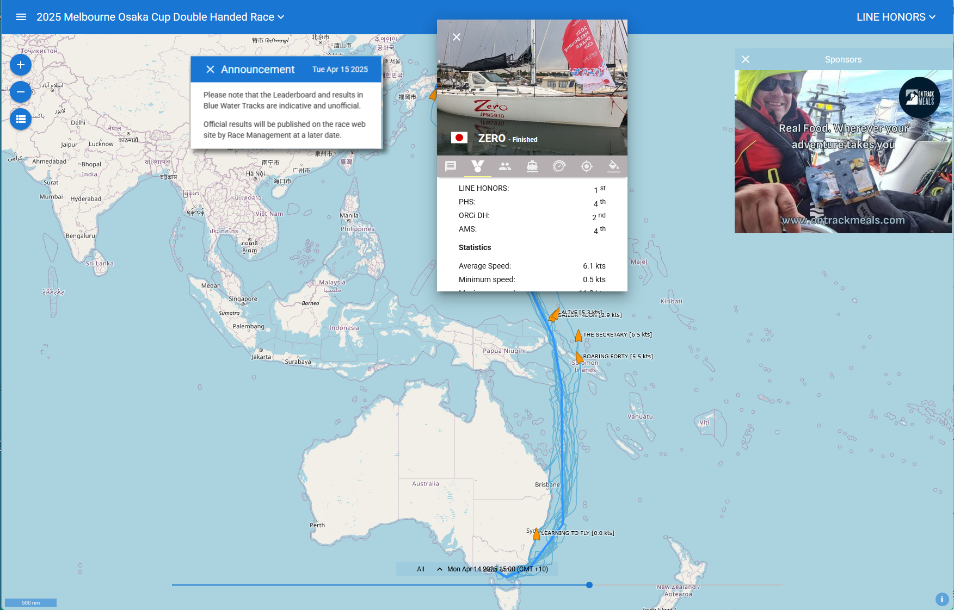Show boat details via ship icon
Screen dimensions: 954x610
click(532, 166)
